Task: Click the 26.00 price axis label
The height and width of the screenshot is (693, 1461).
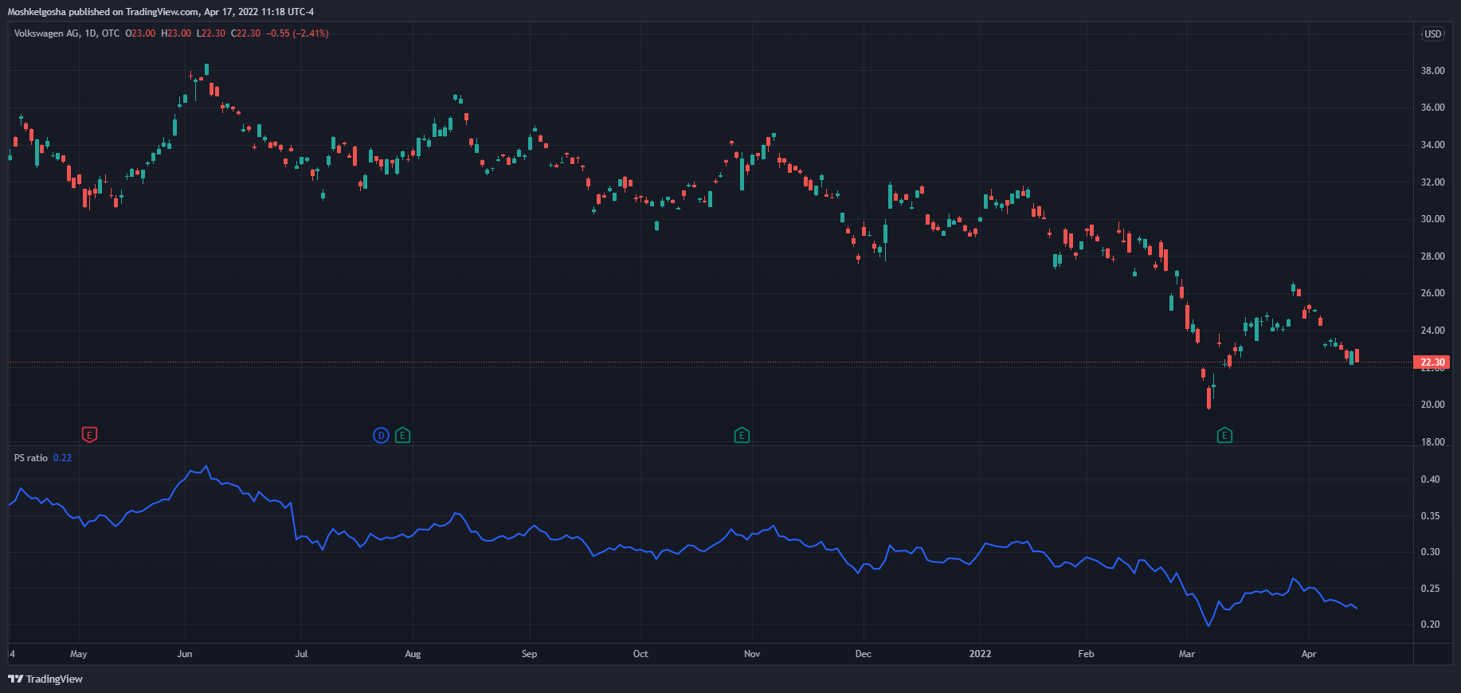Action: click(x=1432, y=293)
